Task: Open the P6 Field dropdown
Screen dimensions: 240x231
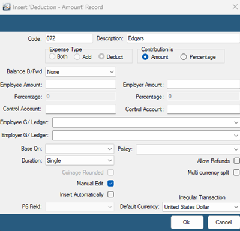Action: point(80,206)
